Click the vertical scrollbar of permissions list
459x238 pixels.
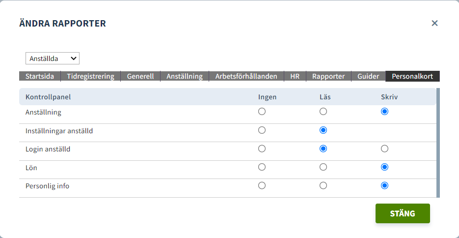(438, 143)
